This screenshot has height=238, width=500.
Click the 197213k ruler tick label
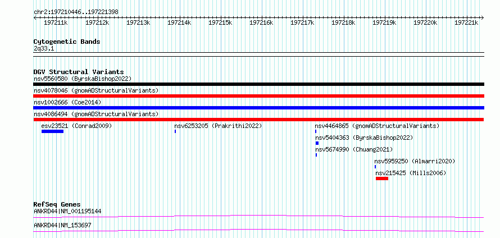(x=138, y=22)
